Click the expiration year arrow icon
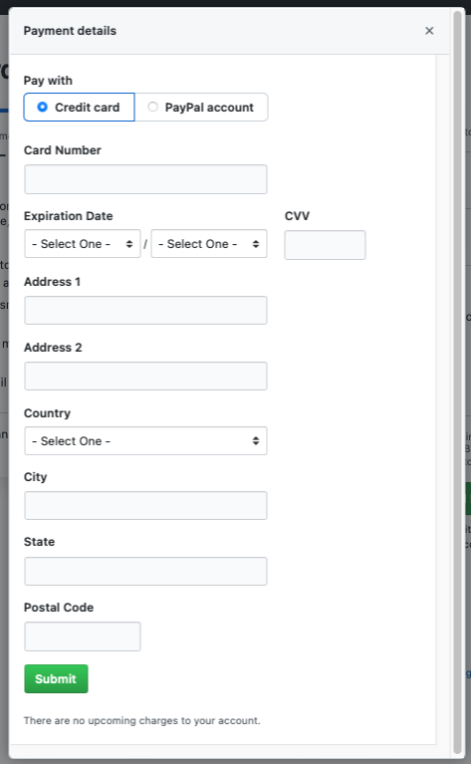Screen dimensions: 471x764 256,244
